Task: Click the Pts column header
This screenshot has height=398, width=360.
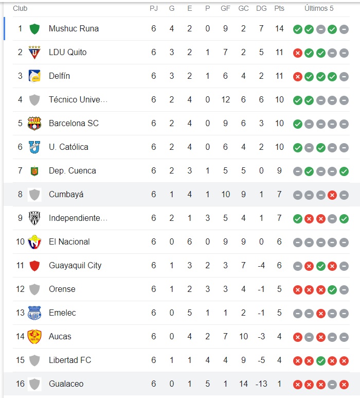Action: (x=279, y=8)
